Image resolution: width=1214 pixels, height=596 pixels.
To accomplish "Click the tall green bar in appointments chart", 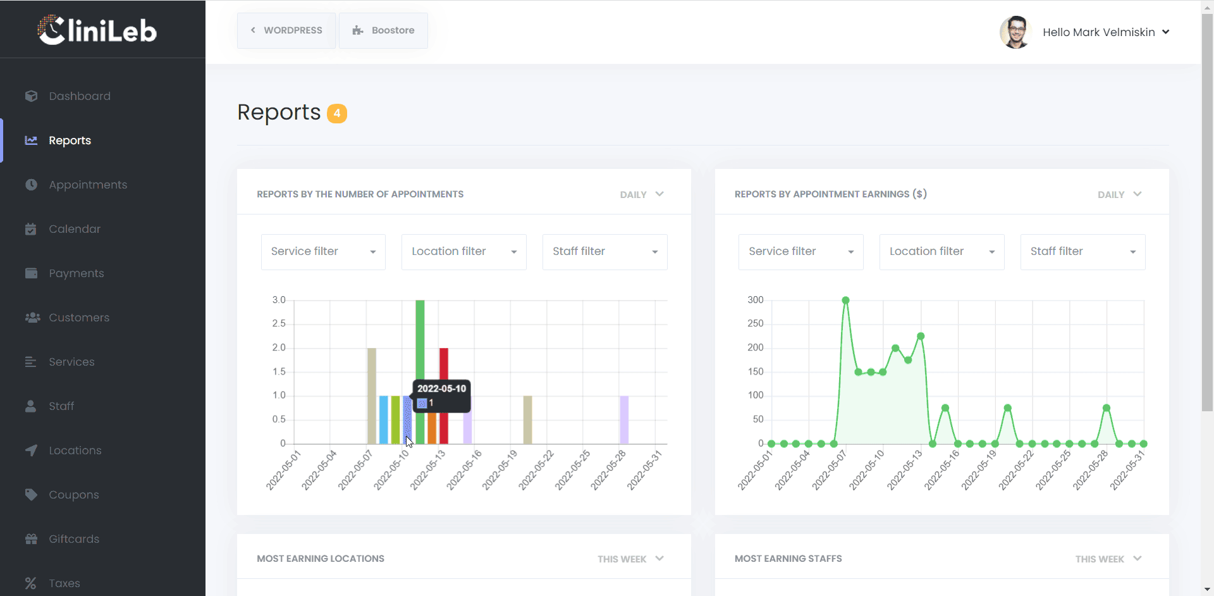I will click(x=420, y=342).
